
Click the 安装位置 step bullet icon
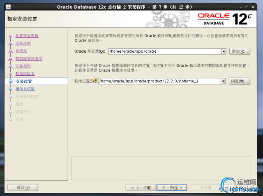point(11,82)
